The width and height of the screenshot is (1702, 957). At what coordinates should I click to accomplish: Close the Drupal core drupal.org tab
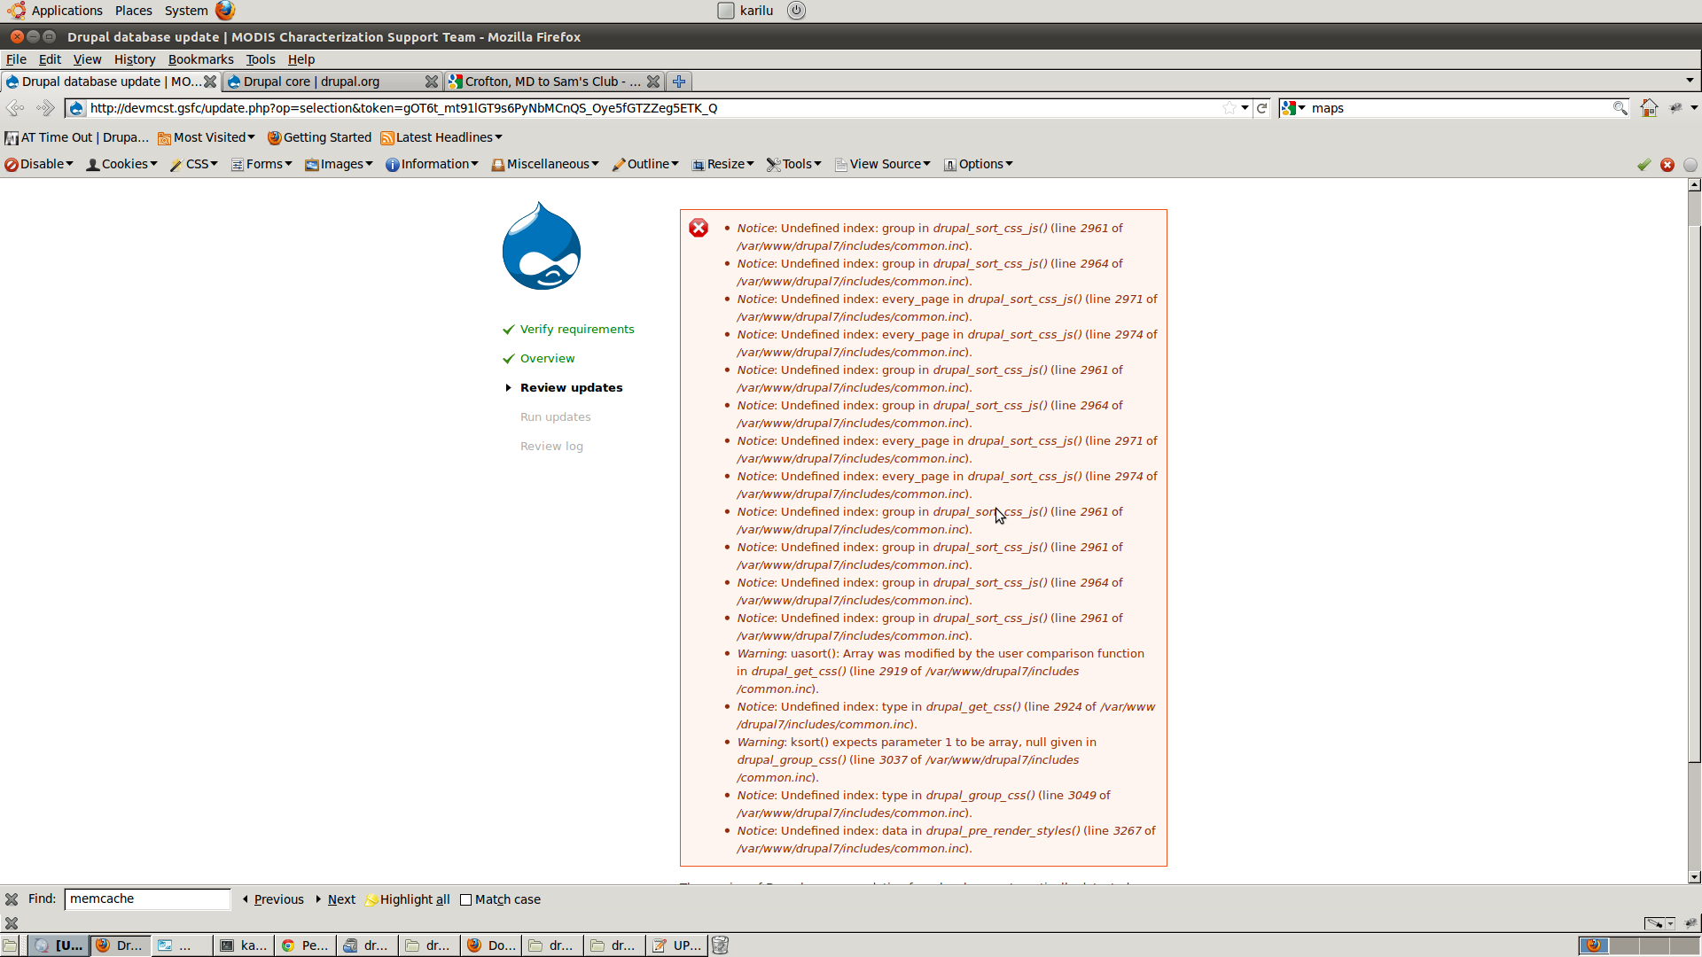(x=432, y=82)
